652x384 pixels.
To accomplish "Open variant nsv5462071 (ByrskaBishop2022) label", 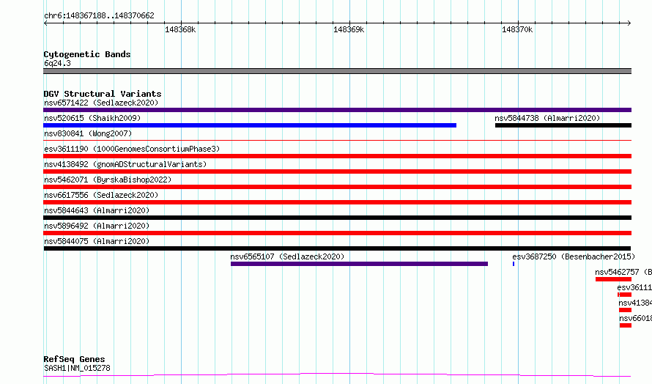I will point(108,180).
